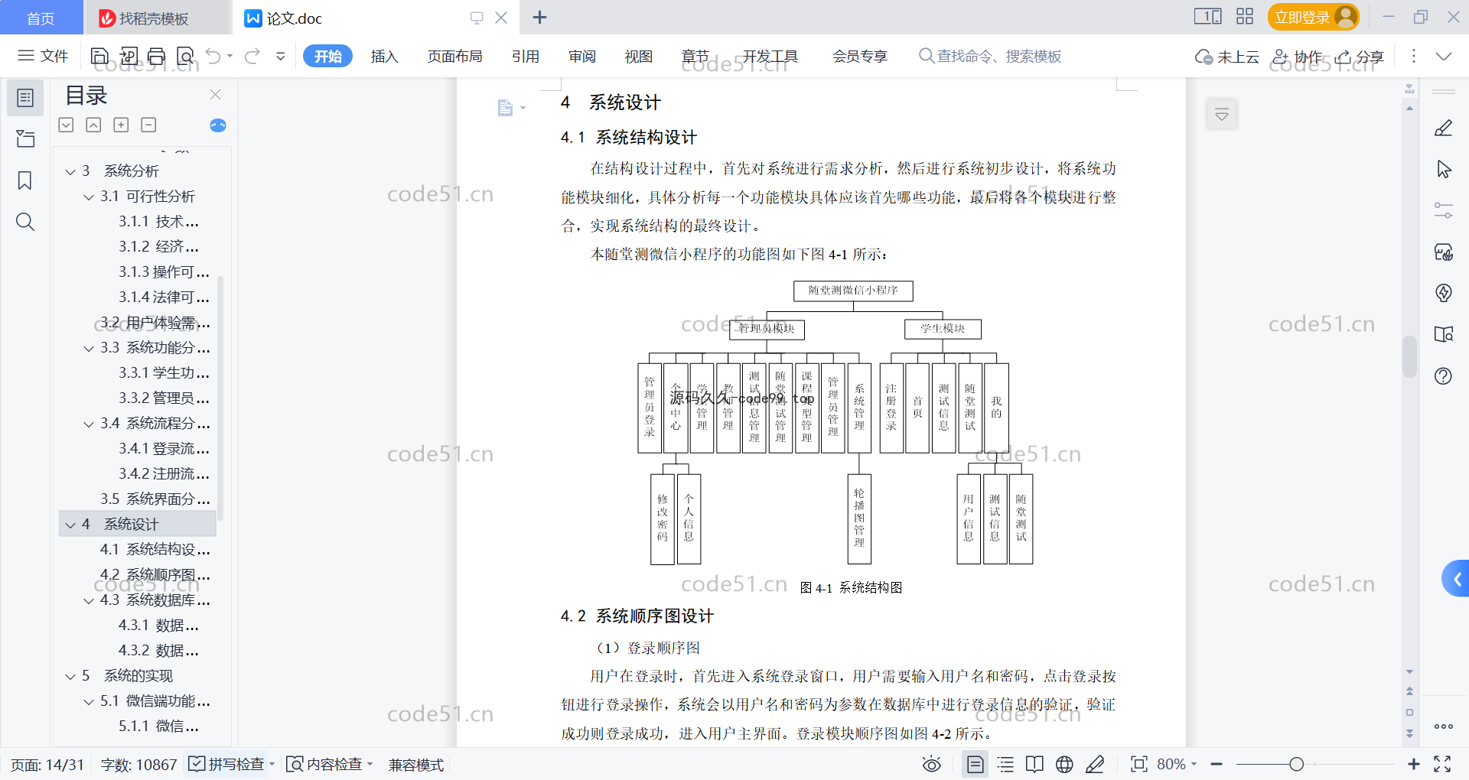
Task: Click the Redo arrow
Action: 252,56
